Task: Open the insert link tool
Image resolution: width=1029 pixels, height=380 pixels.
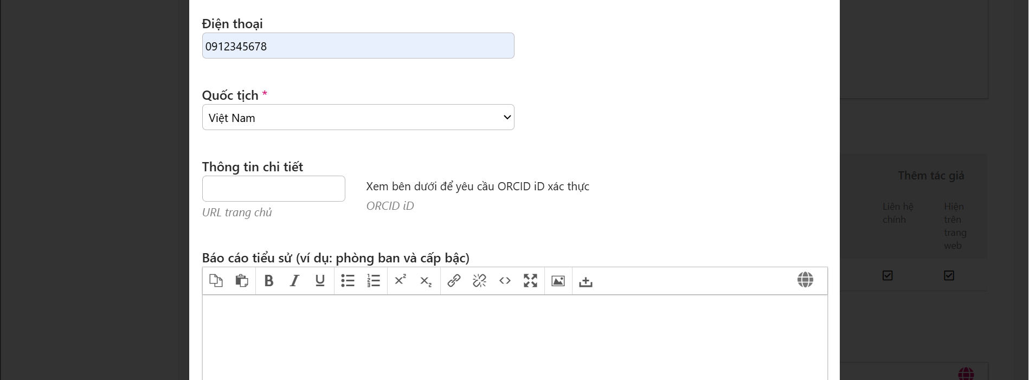Action: point(454,281)
